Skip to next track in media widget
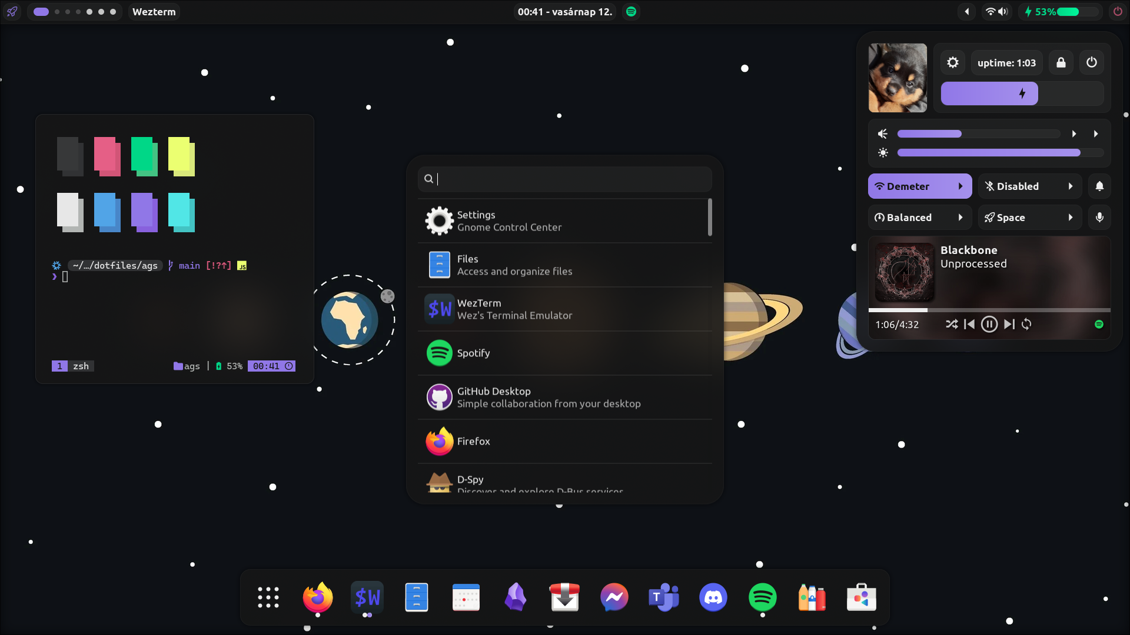This screenshot has height=635, width=1130. (1009, 324)
